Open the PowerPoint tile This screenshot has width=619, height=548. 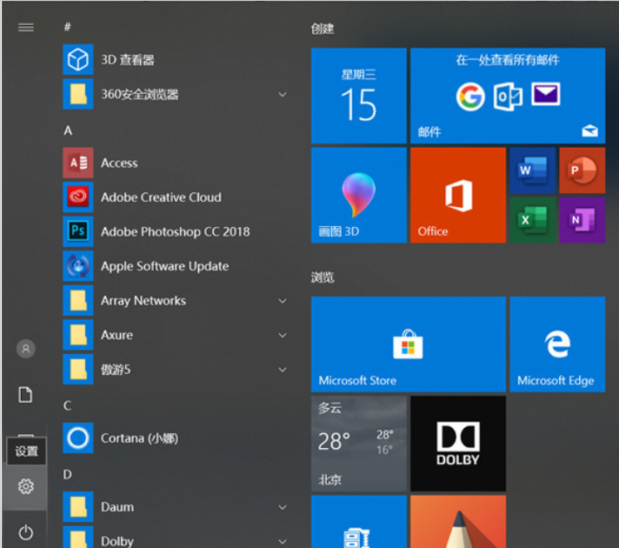tap(582, 170)
